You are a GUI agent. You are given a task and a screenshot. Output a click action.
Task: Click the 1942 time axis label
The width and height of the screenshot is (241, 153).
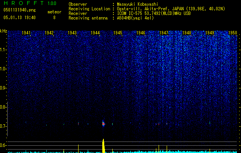point(49,33)
